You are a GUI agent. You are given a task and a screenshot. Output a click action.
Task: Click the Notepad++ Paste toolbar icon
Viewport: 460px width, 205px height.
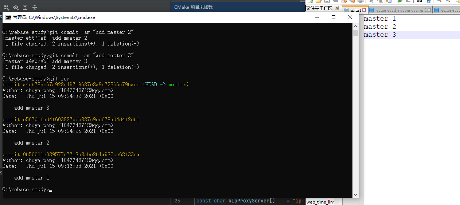[388, 1]
